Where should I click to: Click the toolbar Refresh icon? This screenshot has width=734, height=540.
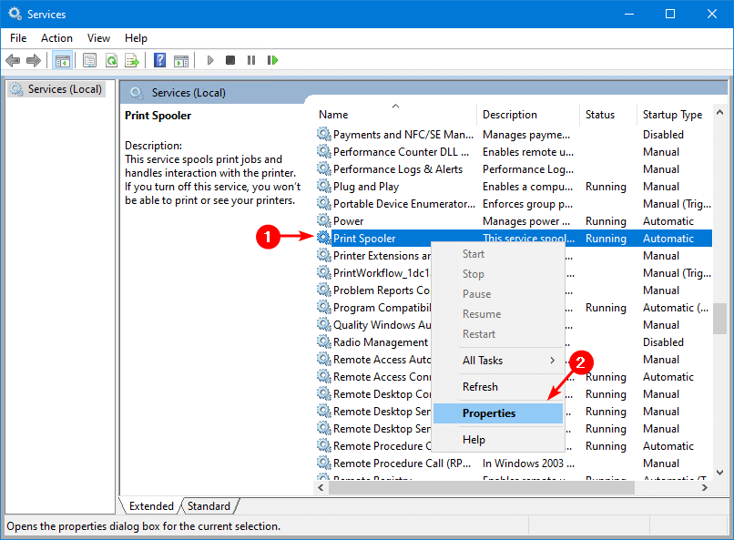point(111,60)
